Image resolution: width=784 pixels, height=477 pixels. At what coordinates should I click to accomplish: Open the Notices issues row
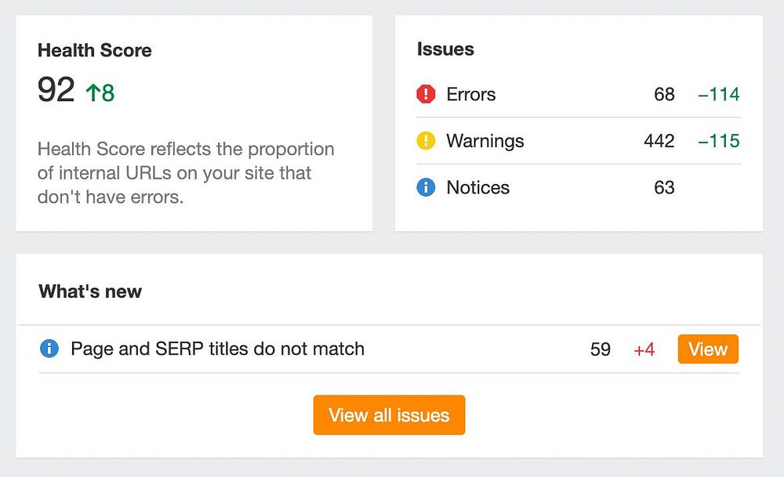[x=478, y=188]
